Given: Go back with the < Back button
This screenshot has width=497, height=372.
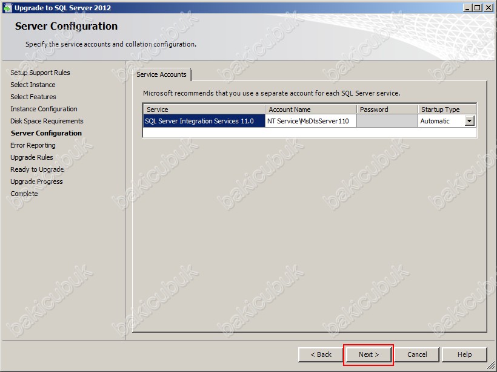Looking at the screenshot, I should pos(321,354).
